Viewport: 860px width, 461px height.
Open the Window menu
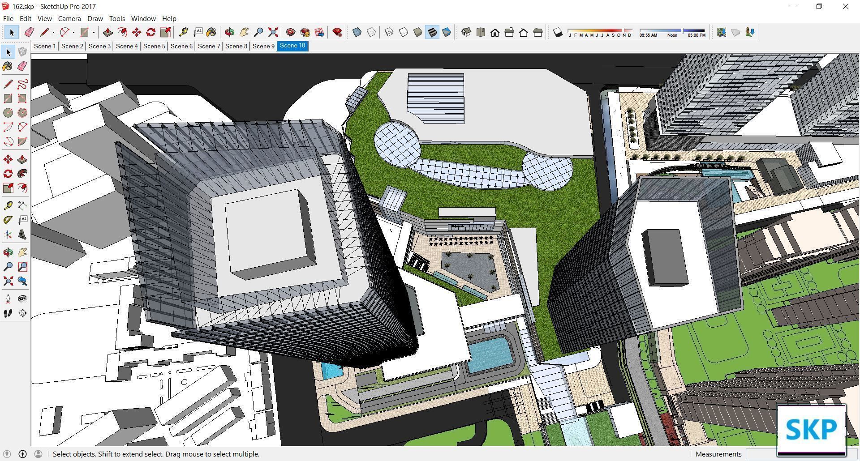(x=143, y=18)
